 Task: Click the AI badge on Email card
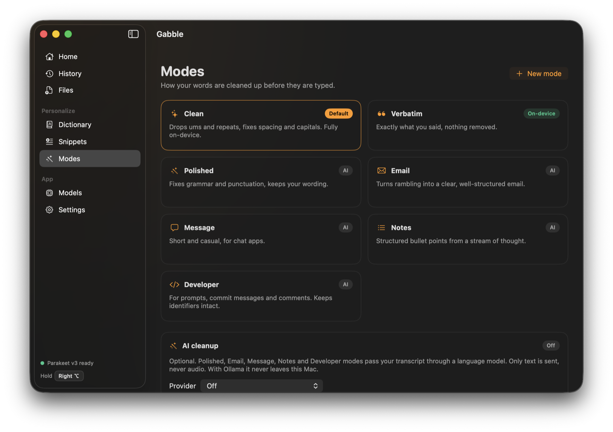(x=552, y=170)
